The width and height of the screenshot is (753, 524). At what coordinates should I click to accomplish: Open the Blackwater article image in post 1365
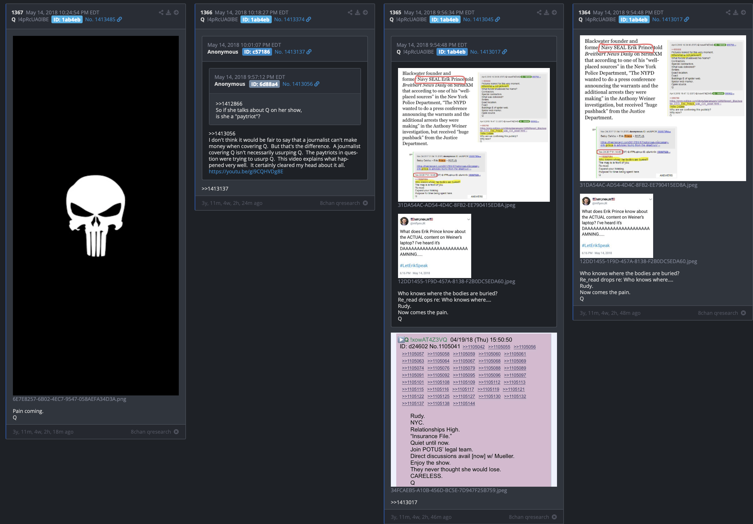pyautogui.click(x=473, y=135)
